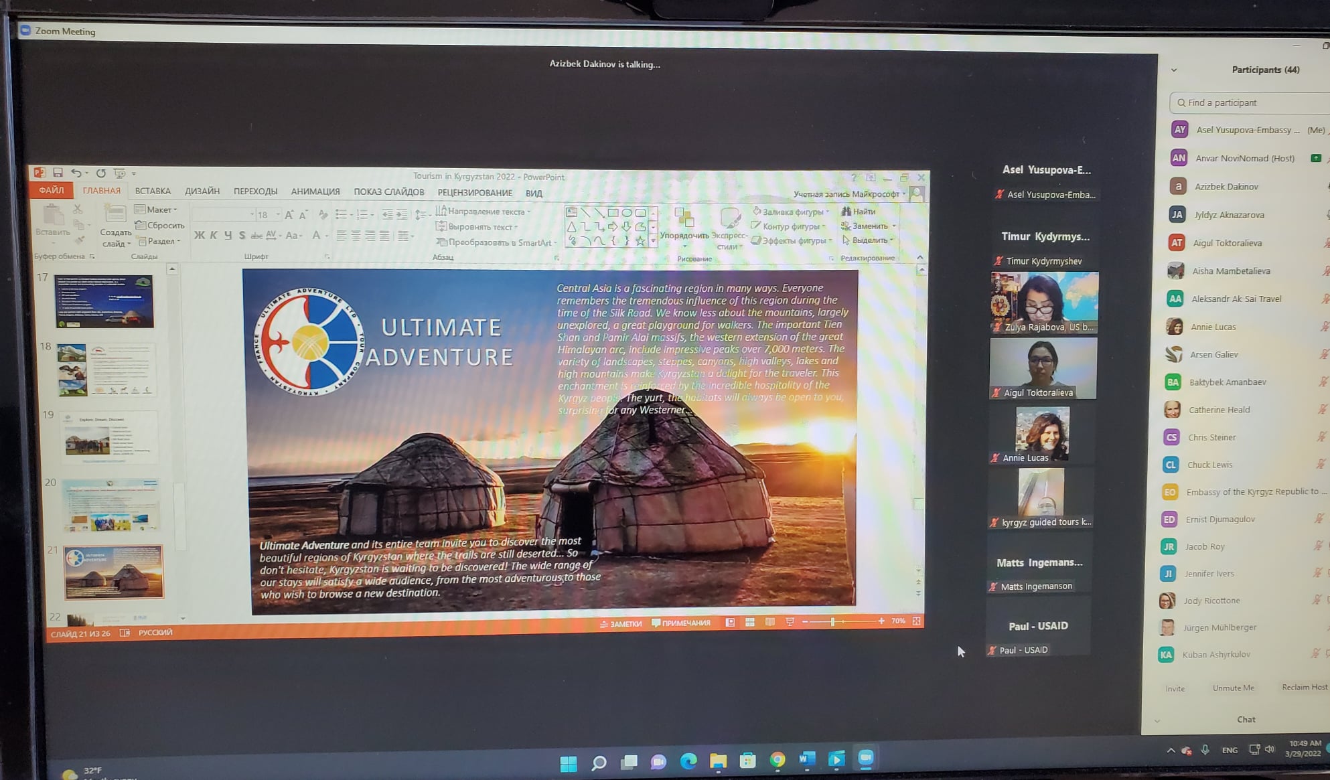The image size is (1330, 780).
Task: Open taskbar Search magnifier
Action: point(599,763)
